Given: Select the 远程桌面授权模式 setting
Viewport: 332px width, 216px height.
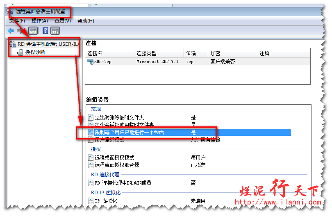Looking at the screenshot, I should (x=114, y=157).
